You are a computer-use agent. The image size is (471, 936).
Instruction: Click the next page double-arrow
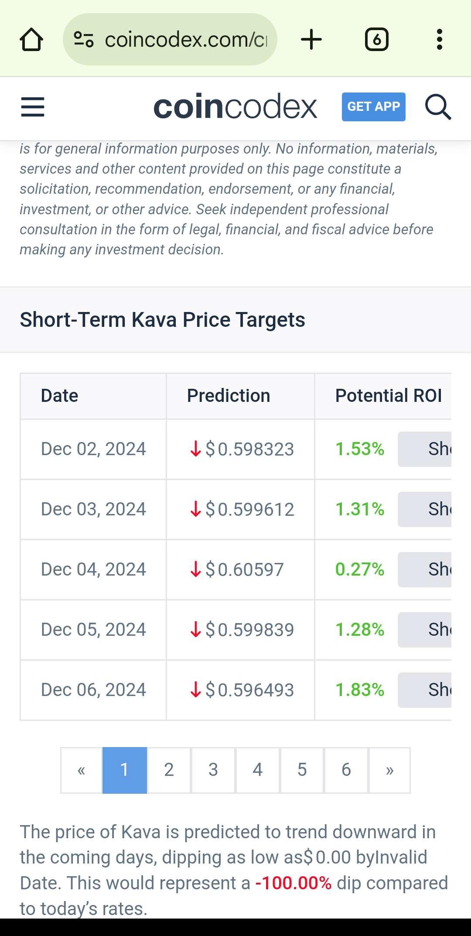[x=389, y=770]
